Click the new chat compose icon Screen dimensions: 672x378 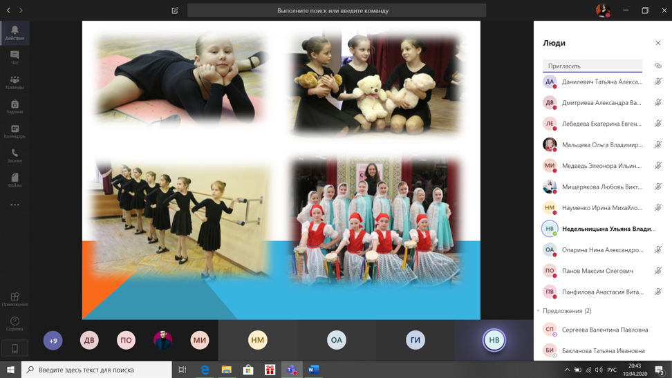click(x=175, y=10)
